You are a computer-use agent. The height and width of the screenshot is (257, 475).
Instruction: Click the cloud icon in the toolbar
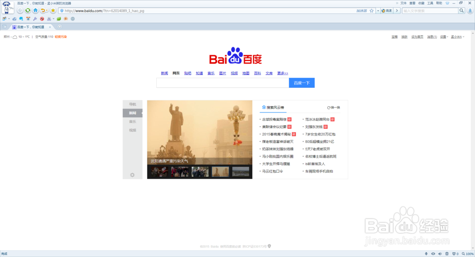[14, 19]
